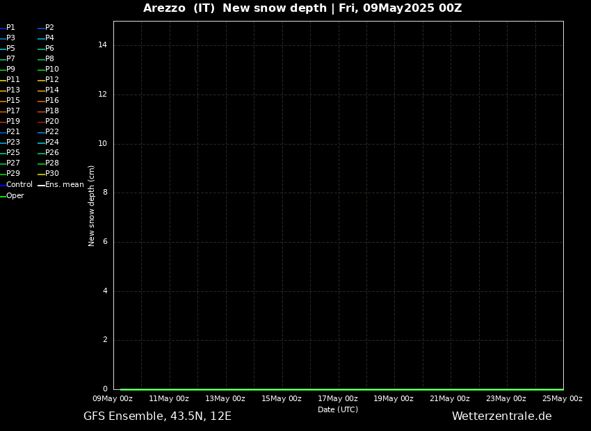Select the 17May 00z x-axis tick

(338, 399)
